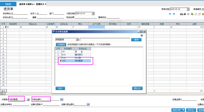Switch to the 导航图 tab
Image resolution: width=204 pixels, height=112 pixels.
(8, 4)
